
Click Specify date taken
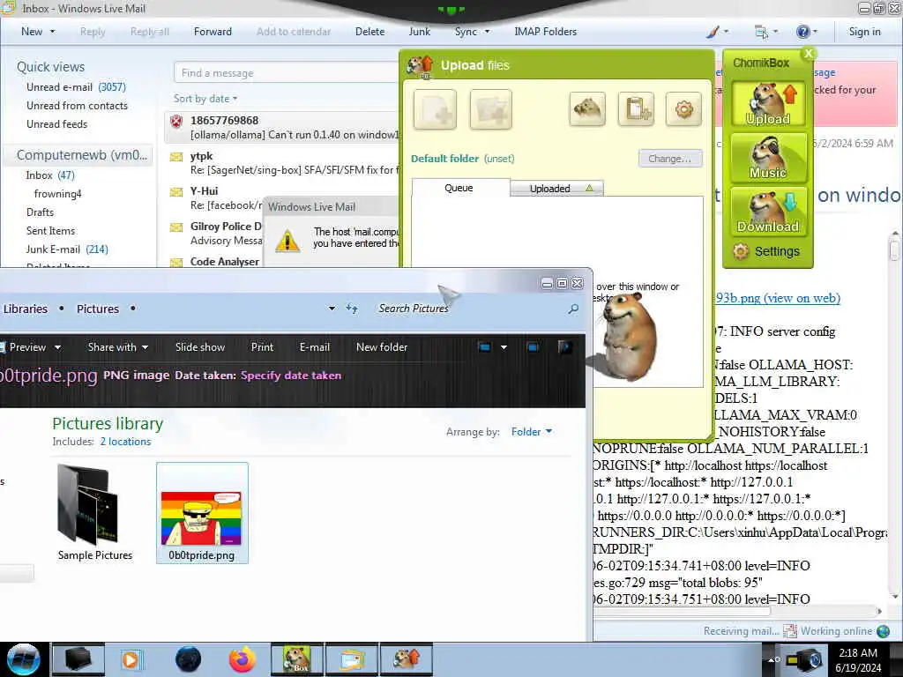(x=291, y=376)
